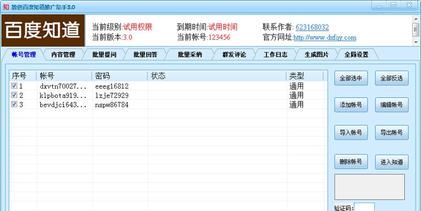
Task: Click the 知 app icon in title bar
Action: [x=6, y=7]
